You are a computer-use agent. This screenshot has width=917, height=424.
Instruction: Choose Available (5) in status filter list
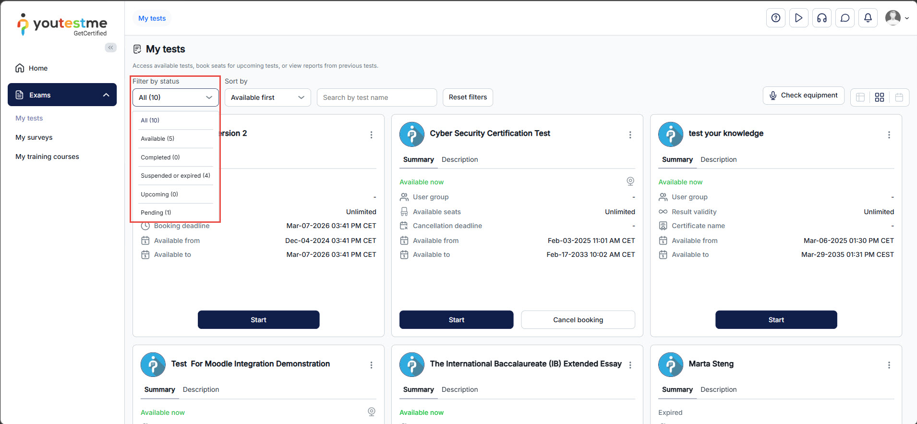tap(157, 139)
